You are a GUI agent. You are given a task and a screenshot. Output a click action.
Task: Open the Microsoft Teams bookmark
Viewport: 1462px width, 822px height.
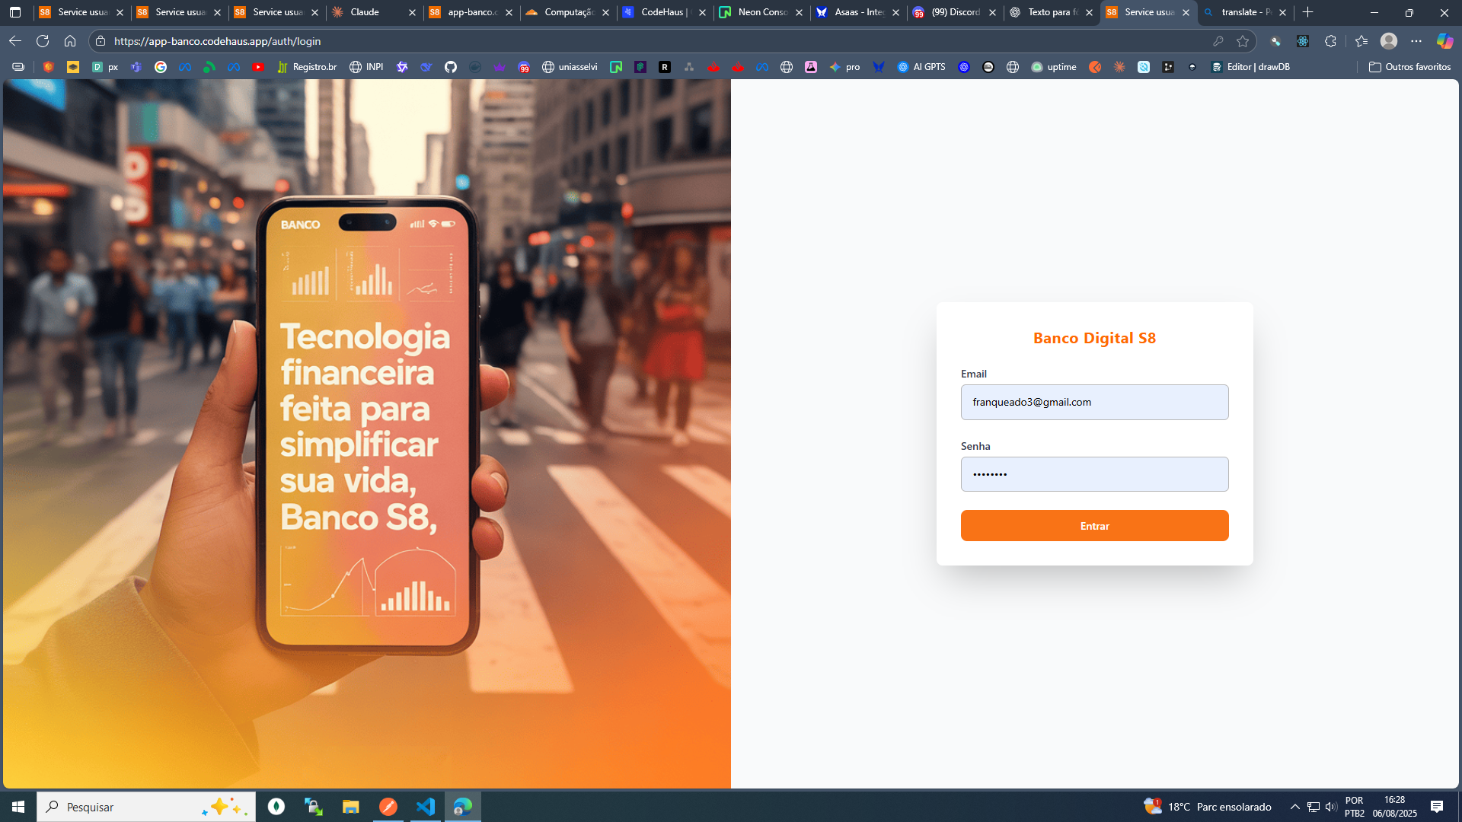pos(136,67)
